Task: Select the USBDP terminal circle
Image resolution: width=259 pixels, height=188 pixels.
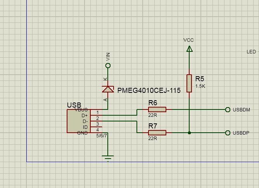Action: tap(228, 133)
